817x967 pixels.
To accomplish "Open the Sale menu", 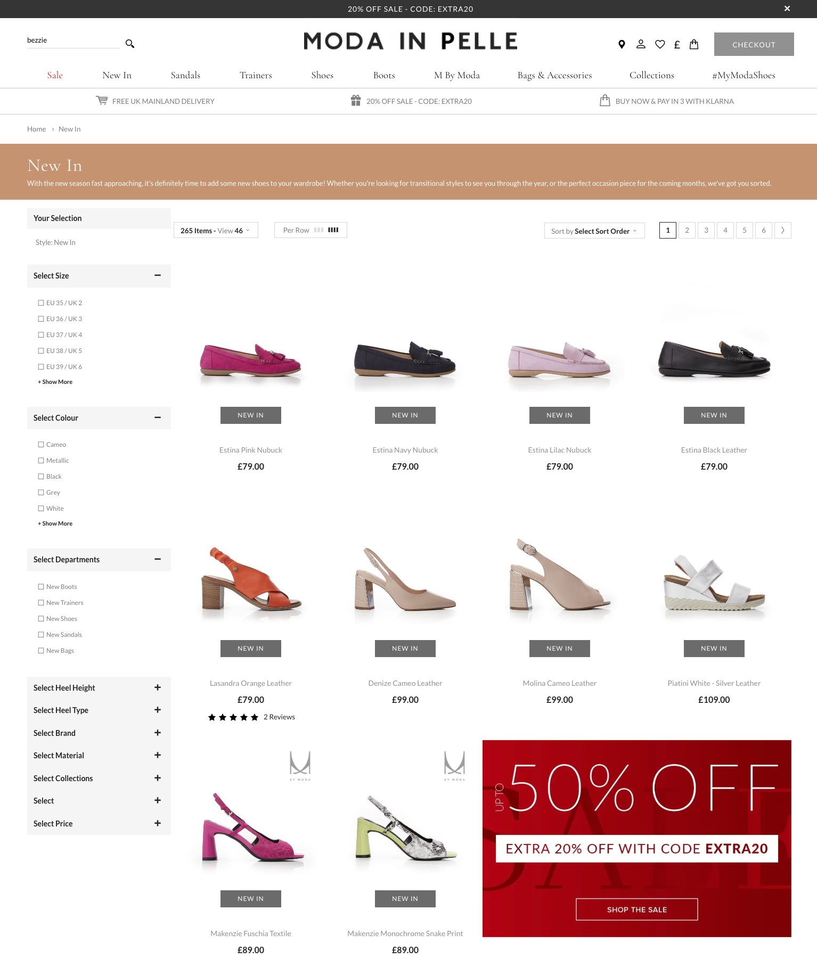I will click(55, 75).
